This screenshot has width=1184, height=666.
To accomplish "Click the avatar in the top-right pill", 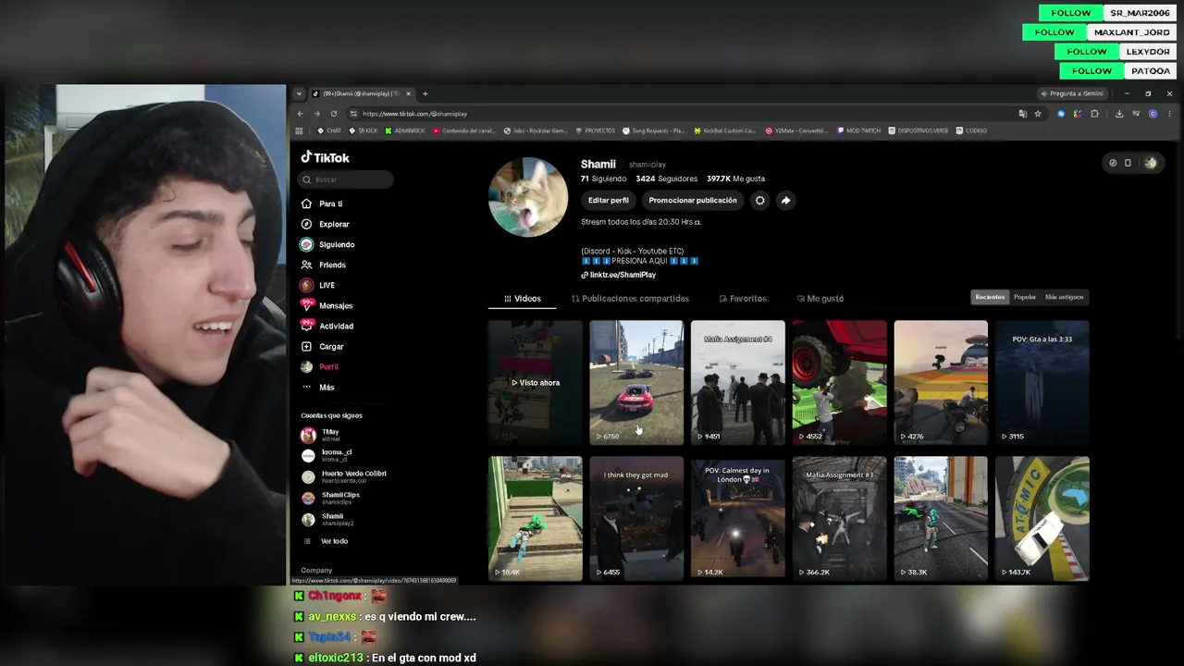I will (x=1151, y=163).
